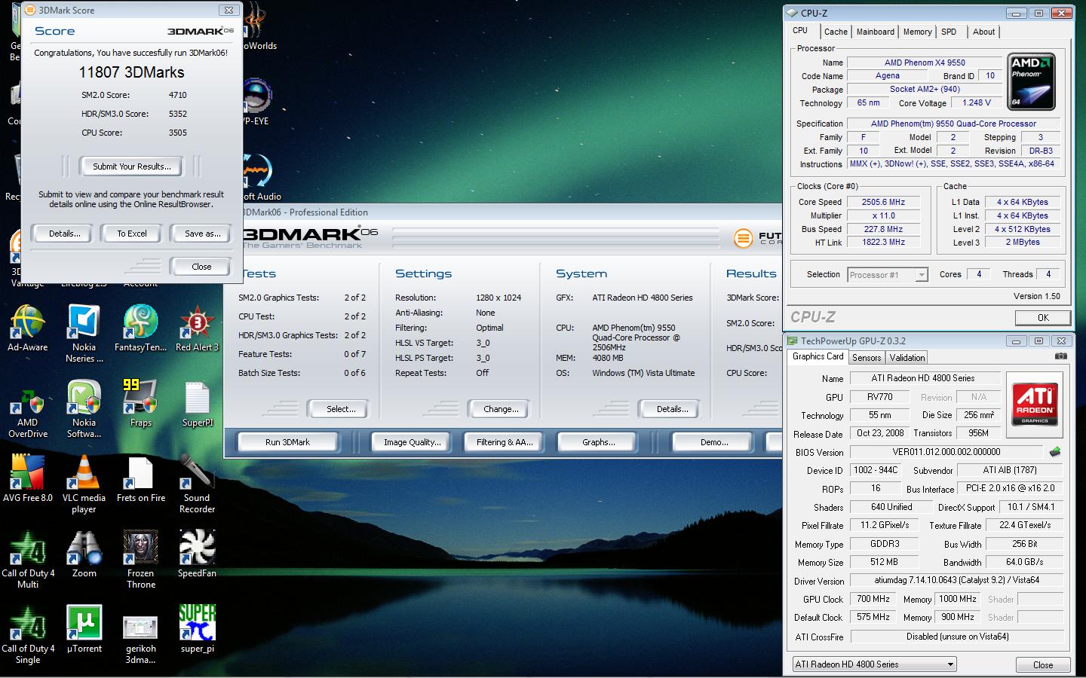1086x678 pixels.
Task: Open the Memory tab in CPU-Z
Action: pyautogui.click(x=917, y=32)
